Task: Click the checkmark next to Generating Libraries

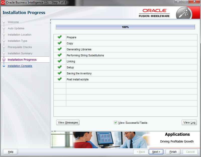Action: 60,49
